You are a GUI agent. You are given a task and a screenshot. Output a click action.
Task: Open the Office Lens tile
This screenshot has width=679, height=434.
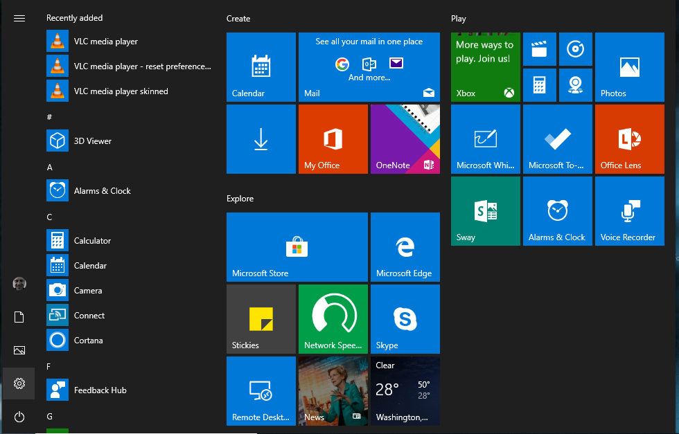[x=630, y=139]
